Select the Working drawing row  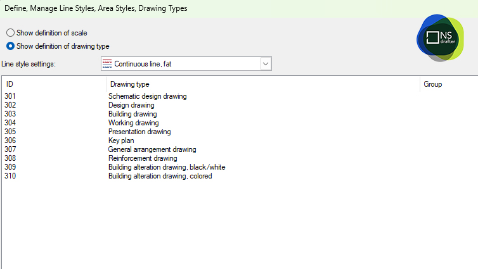(133, 123)
